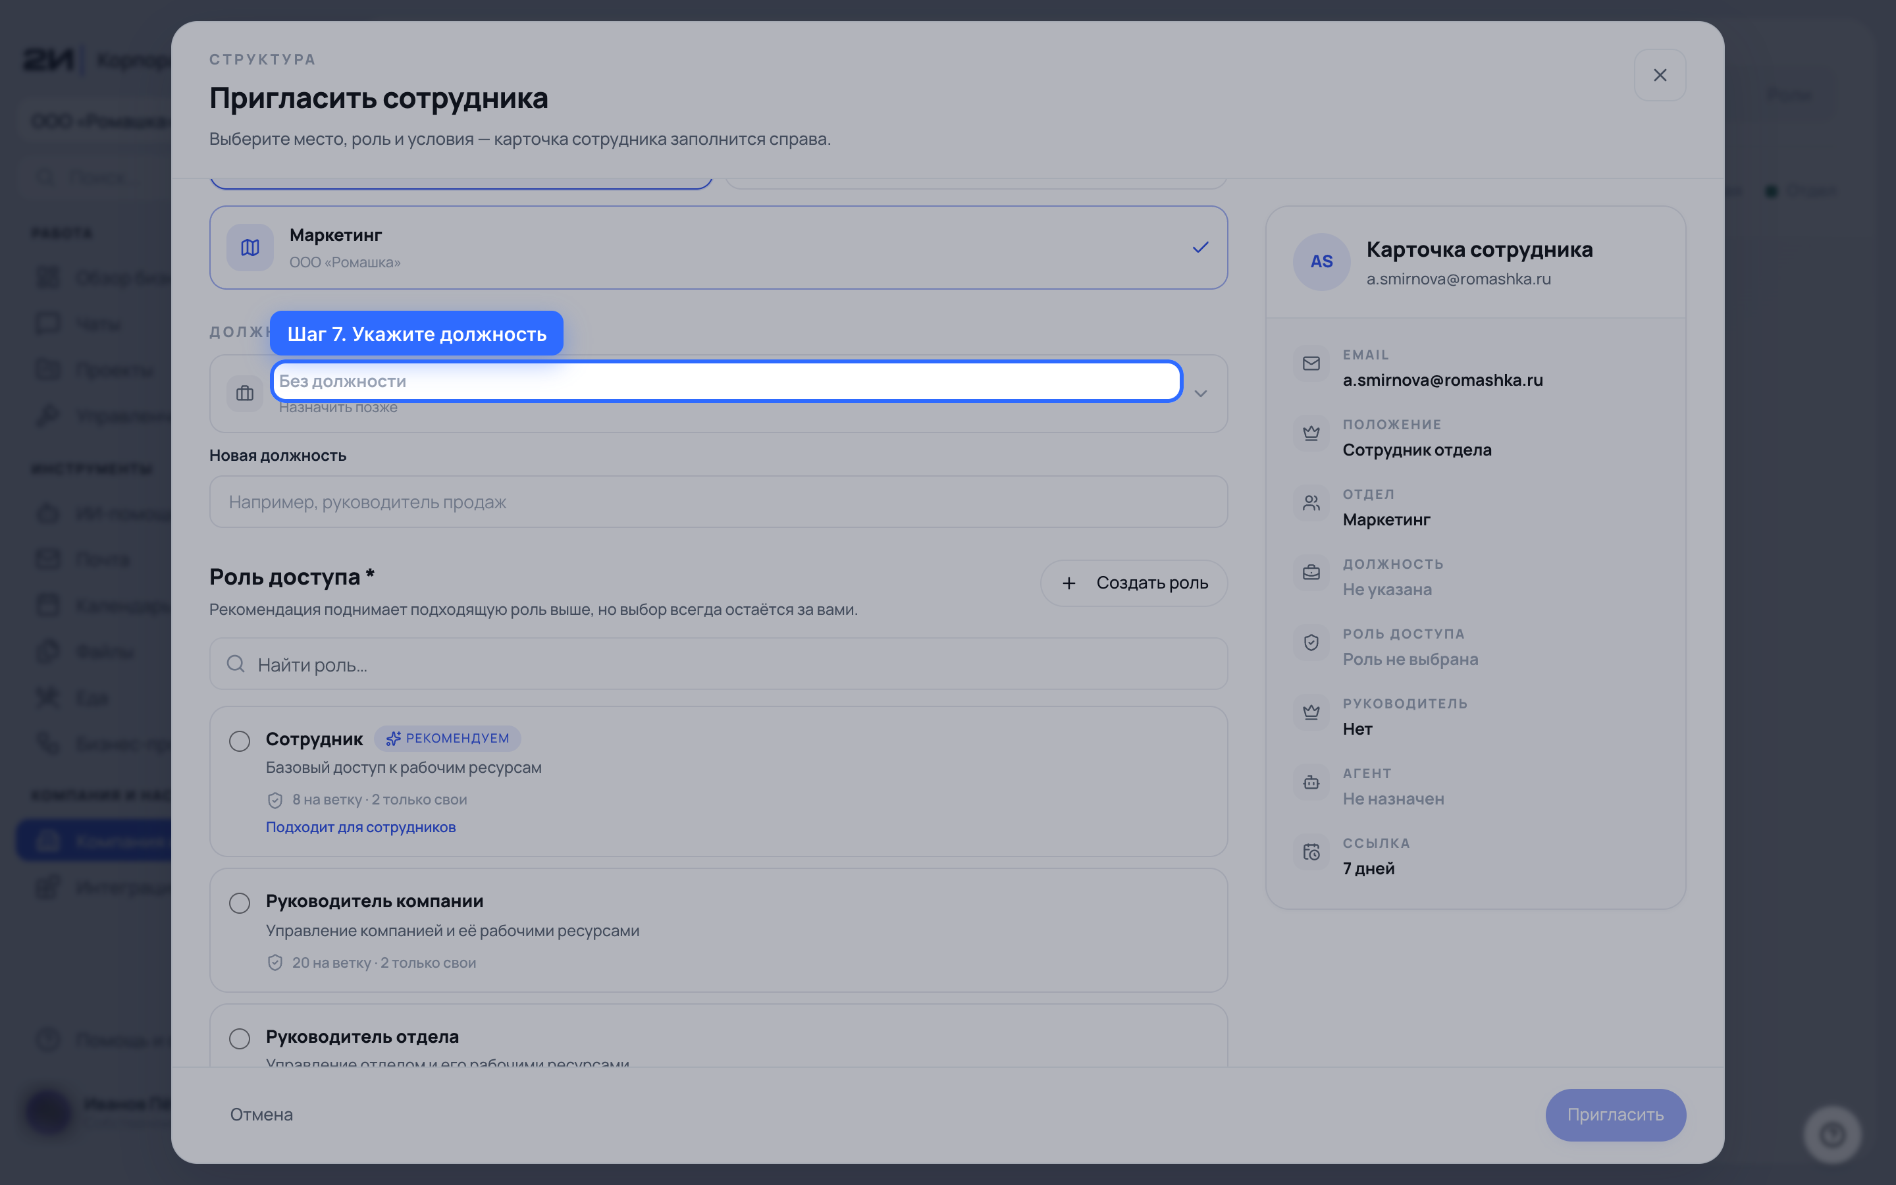Click Сотрудник role title text
This screenshot has height=1185, width=1896.
314,739
